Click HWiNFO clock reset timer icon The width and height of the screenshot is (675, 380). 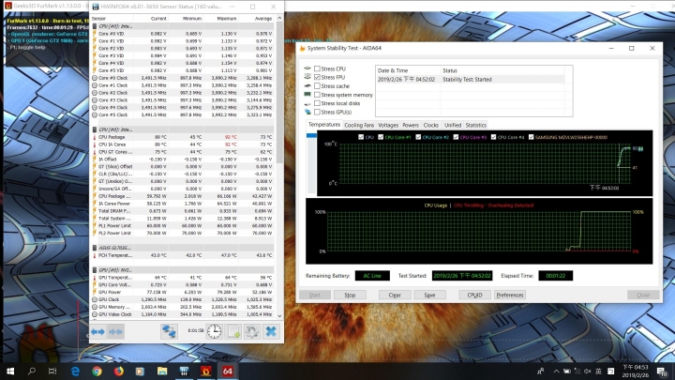pos(215,331)
